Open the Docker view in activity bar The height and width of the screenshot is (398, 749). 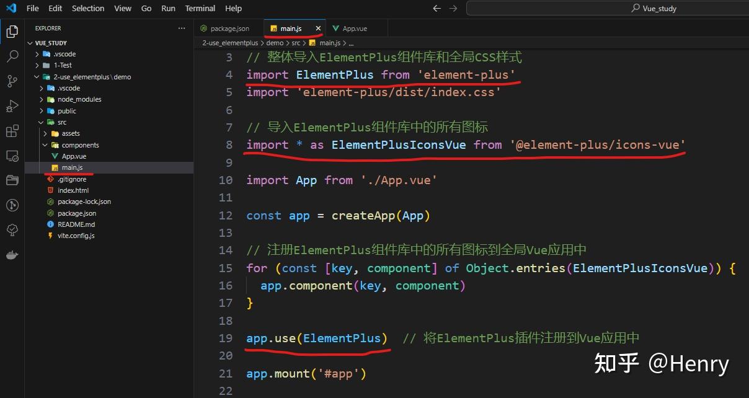click(12, 255)
